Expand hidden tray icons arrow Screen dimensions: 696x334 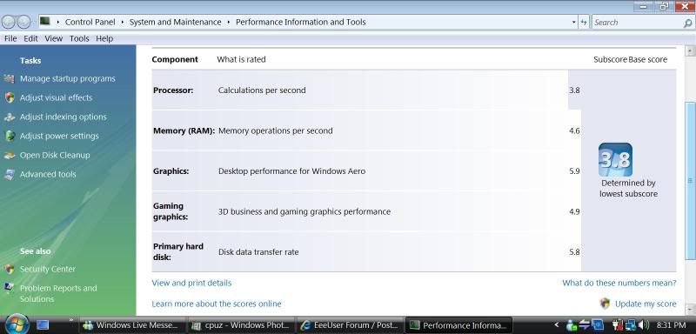[557, 325]
